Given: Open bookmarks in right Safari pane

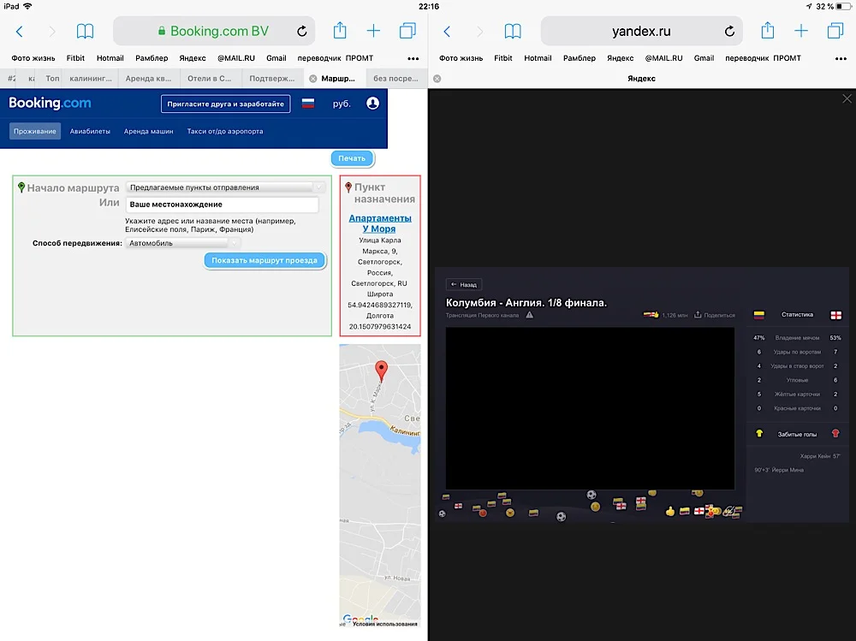Looking at the screenshot, I should pos(513,31).
